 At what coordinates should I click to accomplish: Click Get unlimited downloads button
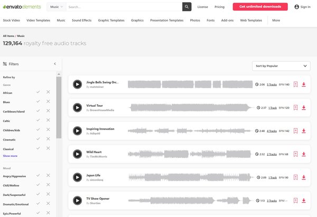point(260,7)
